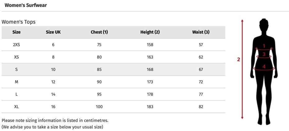289x131 pixels.
Task: Click the Women's Surfwear heading
Action: point(25,5)
